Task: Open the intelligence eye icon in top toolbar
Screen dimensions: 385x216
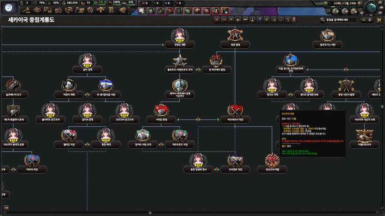Action: pos(37,10)
